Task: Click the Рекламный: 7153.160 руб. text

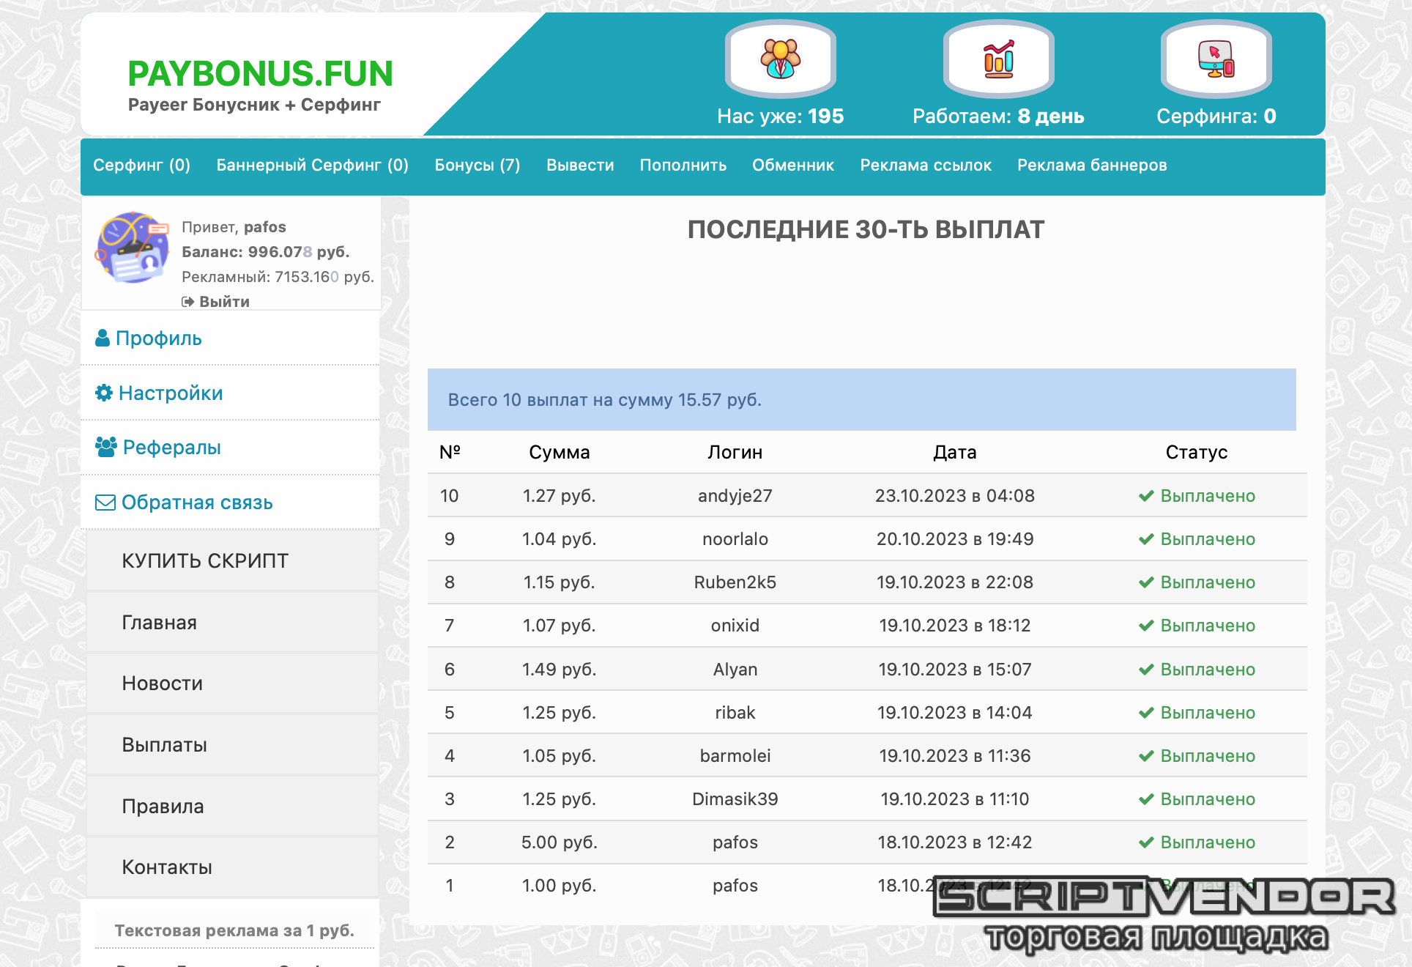Action: click(x=278, y=277)
